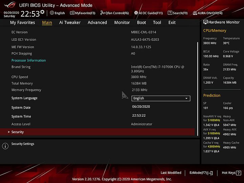The image size is (244, 183).
Task: Click the 30°C Temperature value
Action: coord(226,43)
